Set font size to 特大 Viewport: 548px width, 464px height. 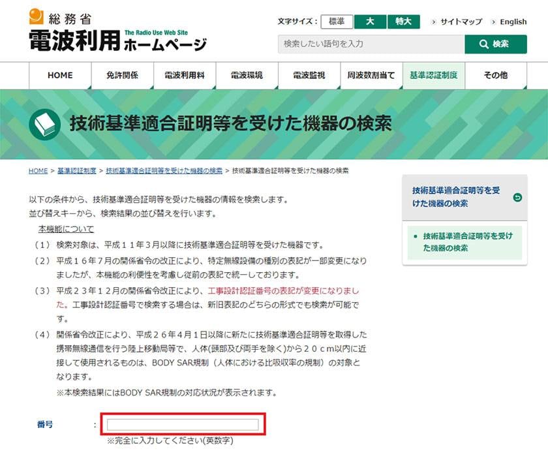pos(403,22)
